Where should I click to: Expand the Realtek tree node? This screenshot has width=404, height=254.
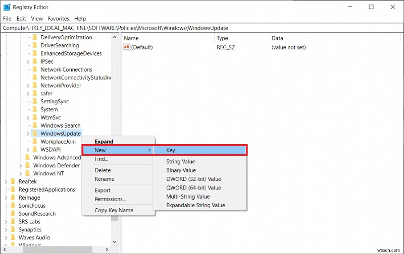tap(6, 181)
